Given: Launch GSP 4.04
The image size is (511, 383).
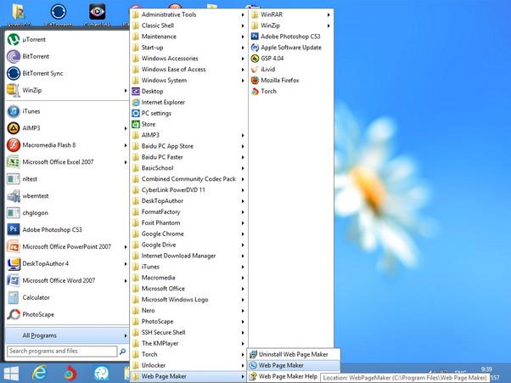Looking at the screenshot, I should 291,59.
